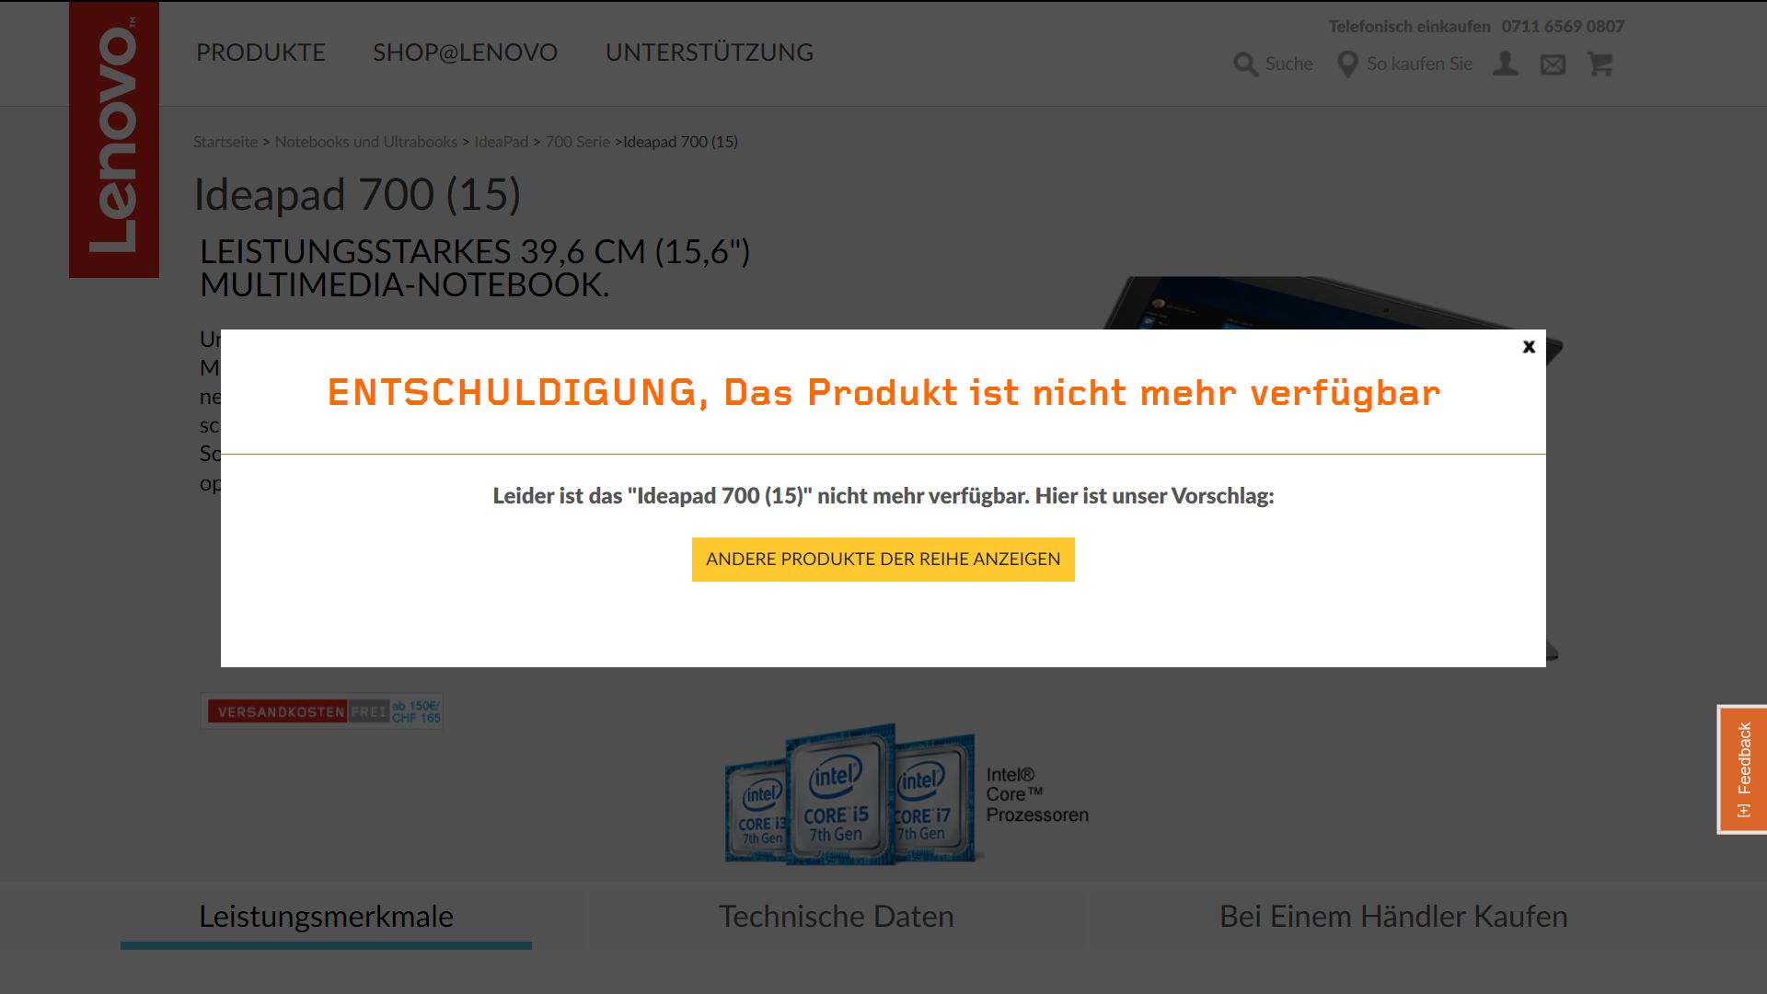Open the Produkte menu
This screenshot has width=1767, height=994.
[260, 52]
